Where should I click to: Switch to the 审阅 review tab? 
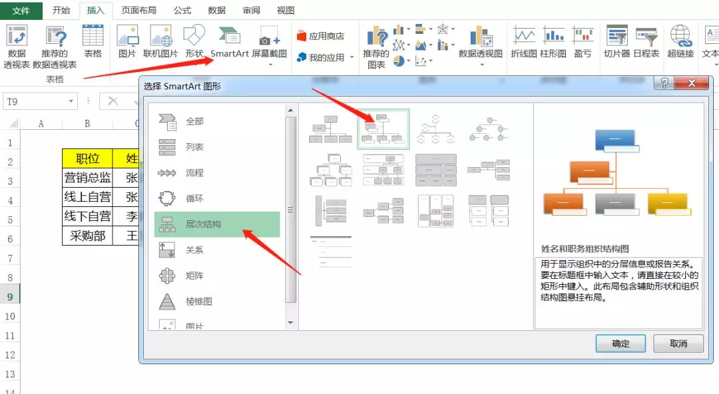[251, 10]
